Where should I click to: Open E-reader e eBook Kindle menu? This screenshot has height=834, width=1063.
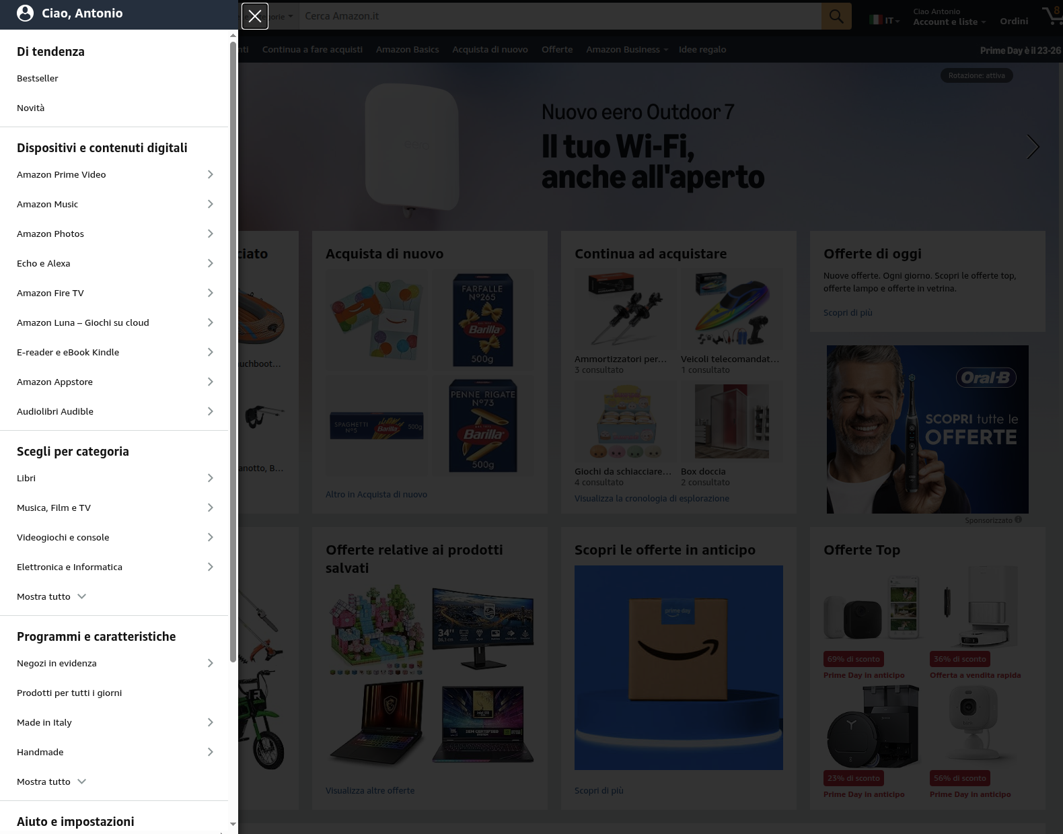[x=114, y=352]
